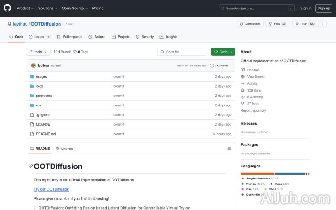The height and width of the screenshot is (210, 336).
Task: Open the star lists dropdown arrow
Action: (323, 24)
